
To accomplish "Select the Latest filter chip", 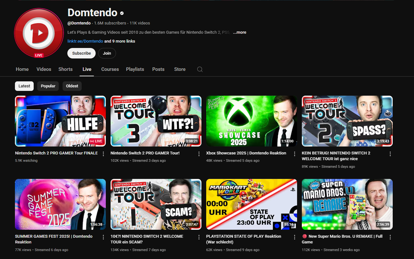I will click(24, 86).
